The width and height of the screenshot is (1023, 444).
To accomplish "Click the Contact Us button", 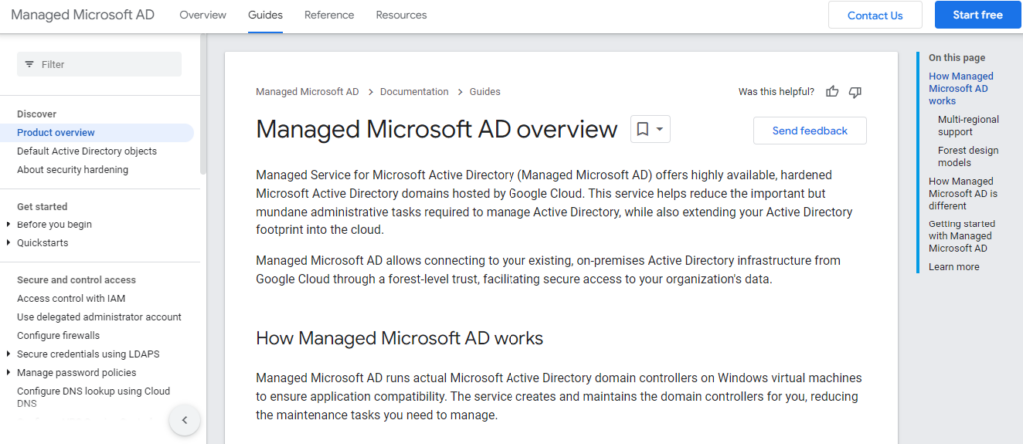I will 875,15.
